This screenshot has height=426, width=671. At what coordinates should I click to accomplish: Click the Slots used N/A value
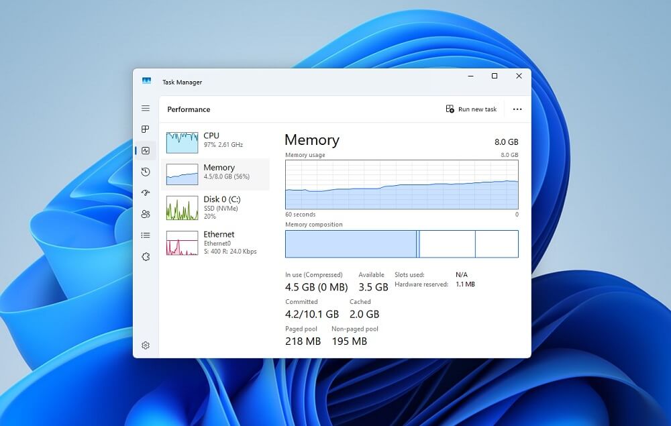462,274
